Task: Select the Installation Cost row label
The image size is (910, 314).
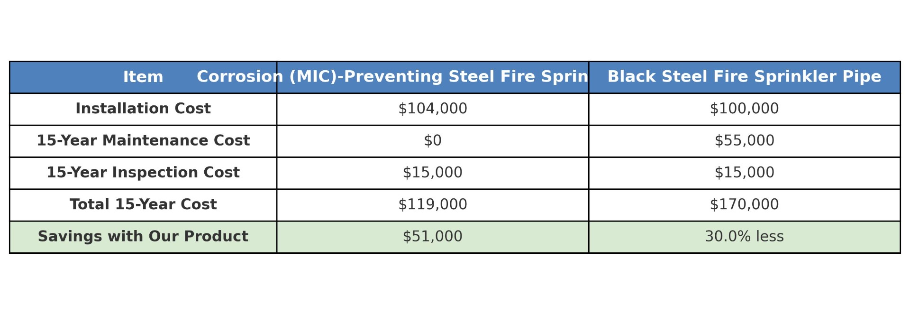Action: click(x=143, y=109)
